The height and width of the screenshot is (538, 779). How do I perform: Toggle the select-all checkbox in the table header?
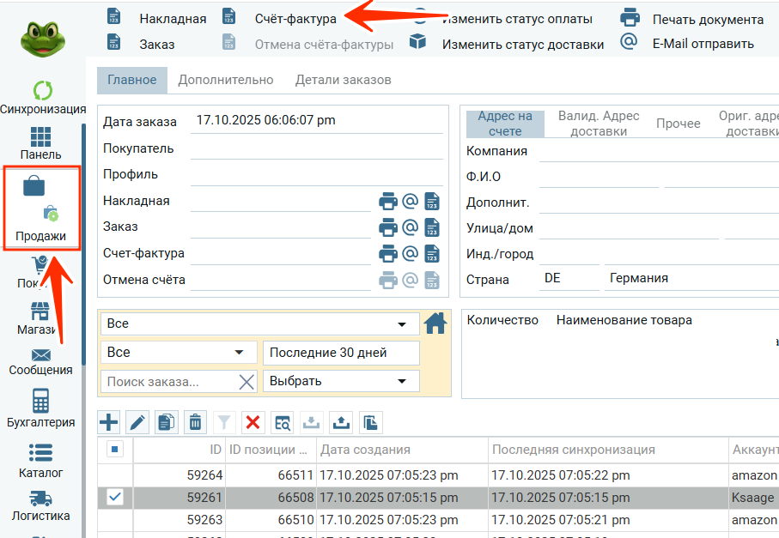click(115, 449)
